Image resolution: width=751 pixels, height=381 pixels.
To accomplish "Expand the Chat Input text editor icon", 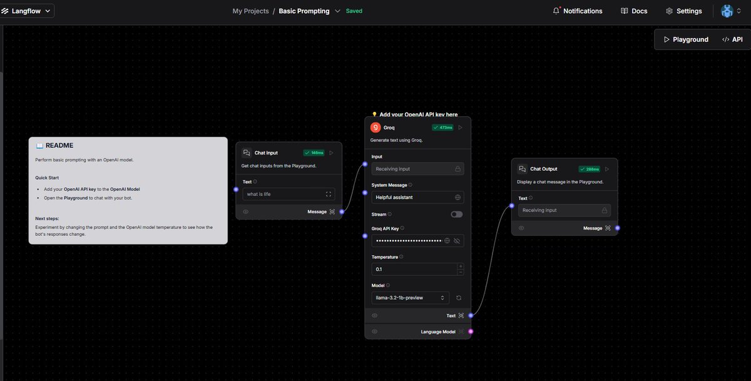I will click(329, 194).
